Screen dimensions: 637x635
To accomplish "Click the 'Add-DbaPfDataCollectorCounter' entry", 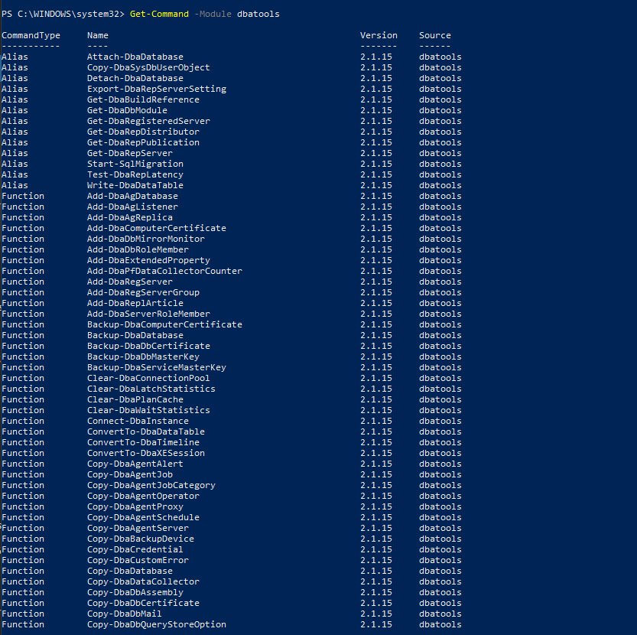I will point(164,271).
